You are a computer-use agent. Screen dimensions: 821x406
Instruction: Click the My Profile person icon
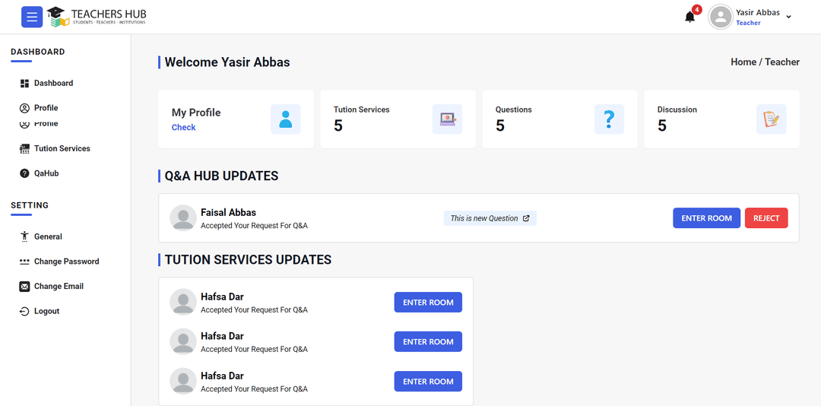tap(285, 119)
